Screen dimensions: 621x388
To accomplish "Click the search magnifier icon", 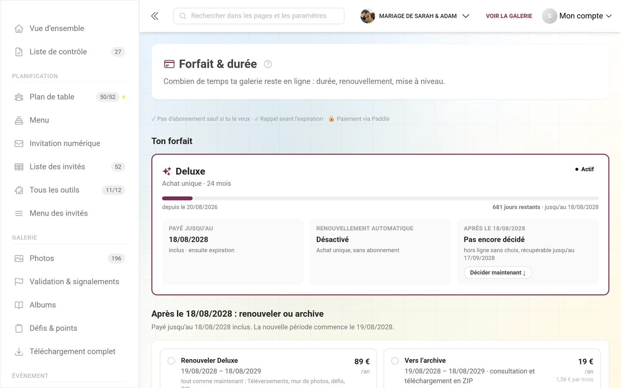I will (x=183, y=16).
